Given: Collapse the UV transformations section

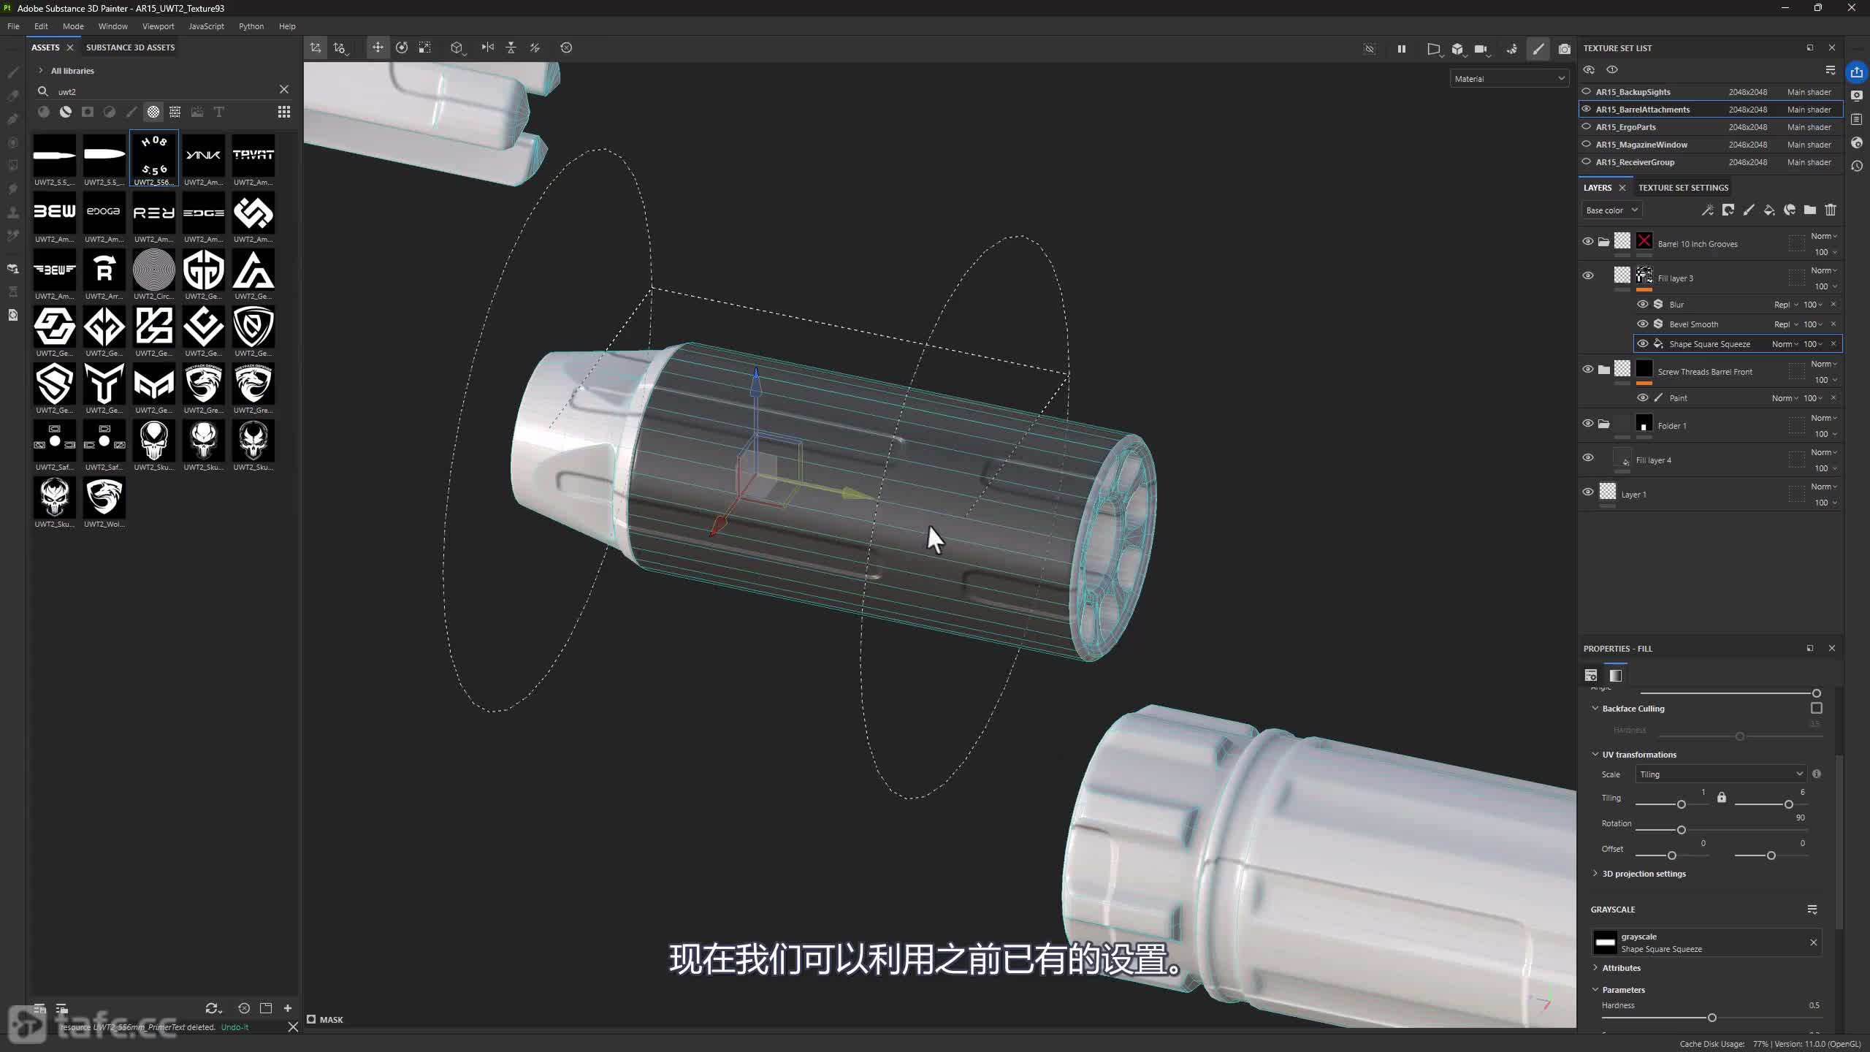Looking at the screenshot, I should click(1595, 755).
